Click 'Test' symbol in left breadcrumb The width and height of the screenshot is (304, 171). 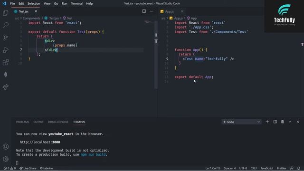[x=70, y=18]
